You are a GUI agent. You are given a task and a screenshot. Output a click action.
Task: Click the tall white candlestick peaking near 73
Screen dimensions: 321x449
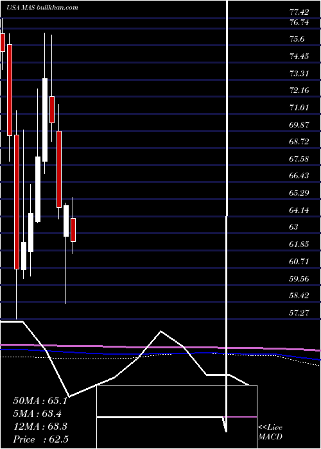(x=45, y=120)
